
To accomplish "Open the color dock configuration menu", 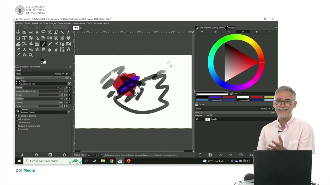I will [276, 28].
